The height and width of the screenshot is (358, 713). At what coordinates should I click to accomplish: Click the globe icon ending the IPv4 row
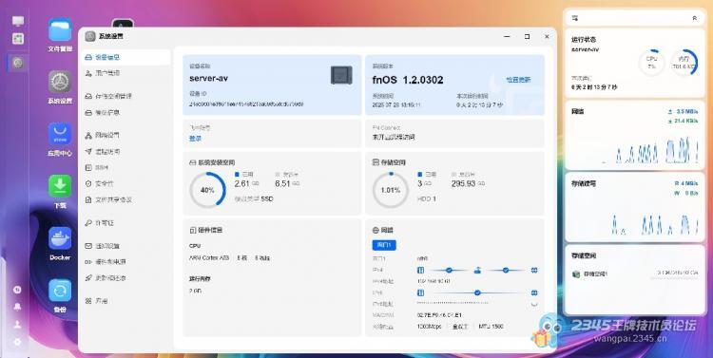(534, 271)
